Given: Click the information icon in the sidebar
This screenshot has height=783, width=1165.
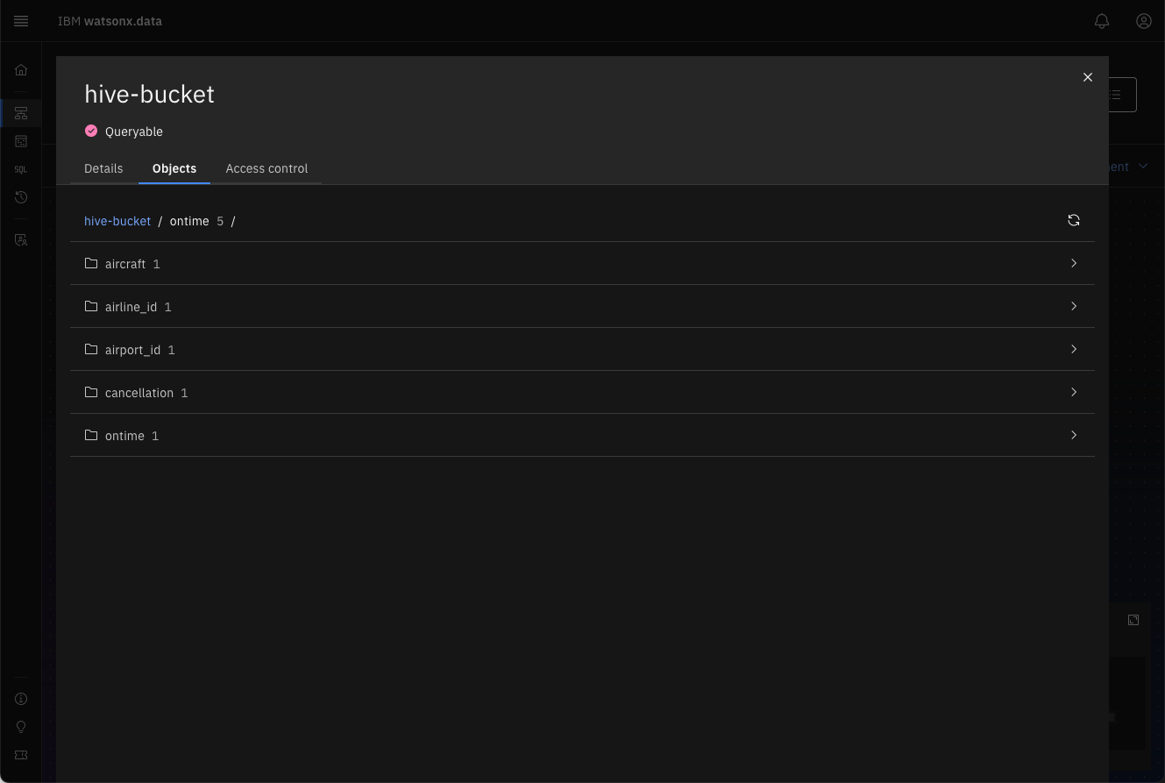Looking at the screenshot, I should click(x=21, y=699).
